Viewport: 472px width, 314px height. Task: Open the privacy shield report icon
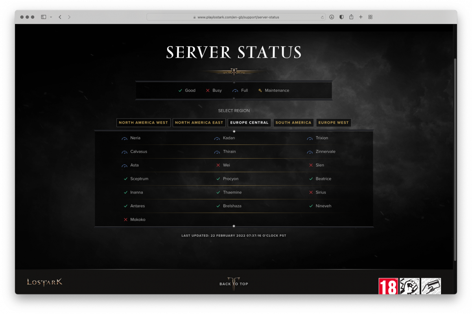[x=341, y=17]
